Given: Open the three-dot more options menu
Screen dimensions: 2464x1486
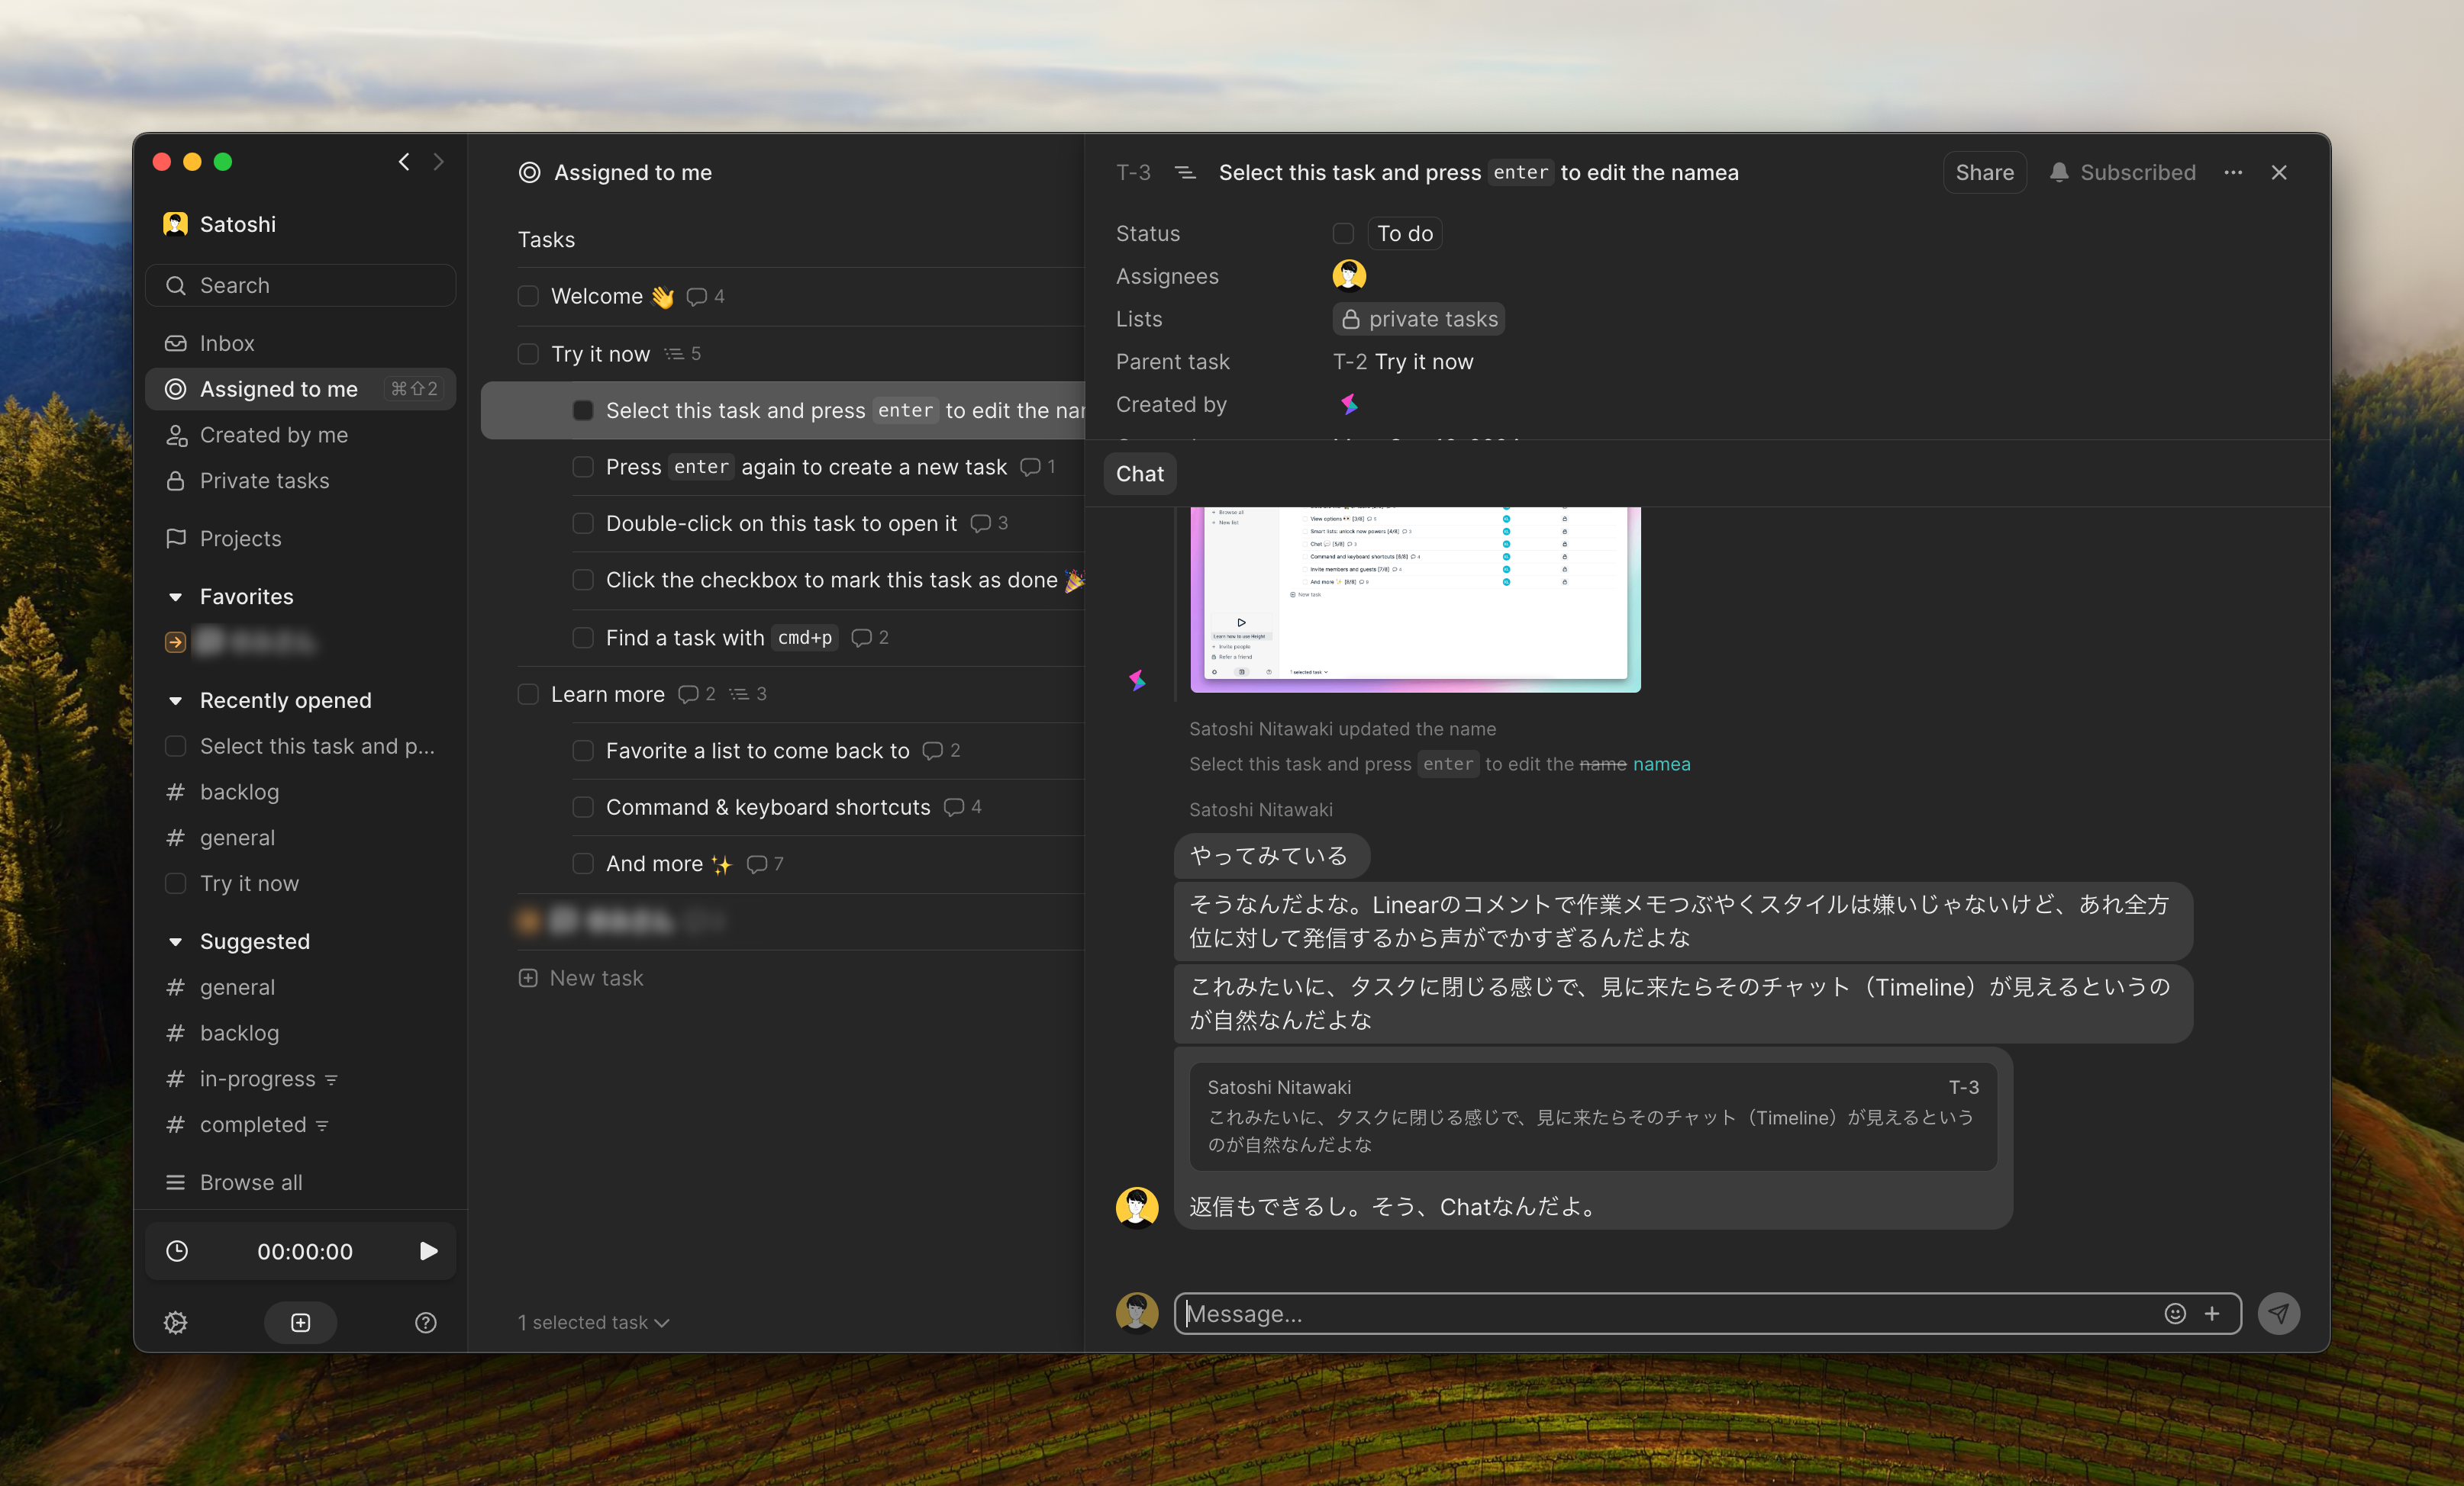Looking at the screenshot, I should point(2232,173).
